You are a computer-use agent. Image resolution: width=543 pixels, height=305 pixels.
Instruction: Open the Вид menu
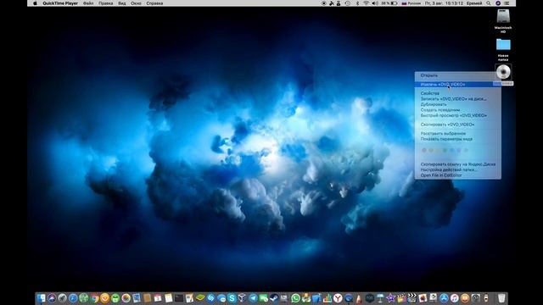[122, 3]
